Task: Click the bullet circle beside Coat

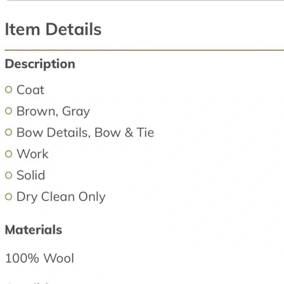Action: (x=8, y=90)
